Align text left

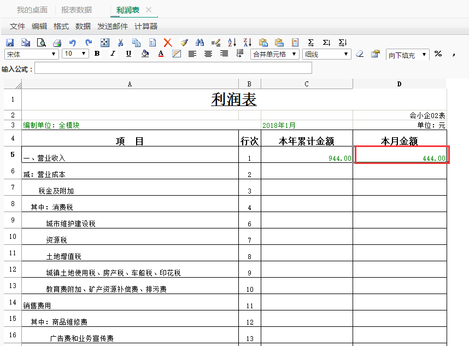192,54
